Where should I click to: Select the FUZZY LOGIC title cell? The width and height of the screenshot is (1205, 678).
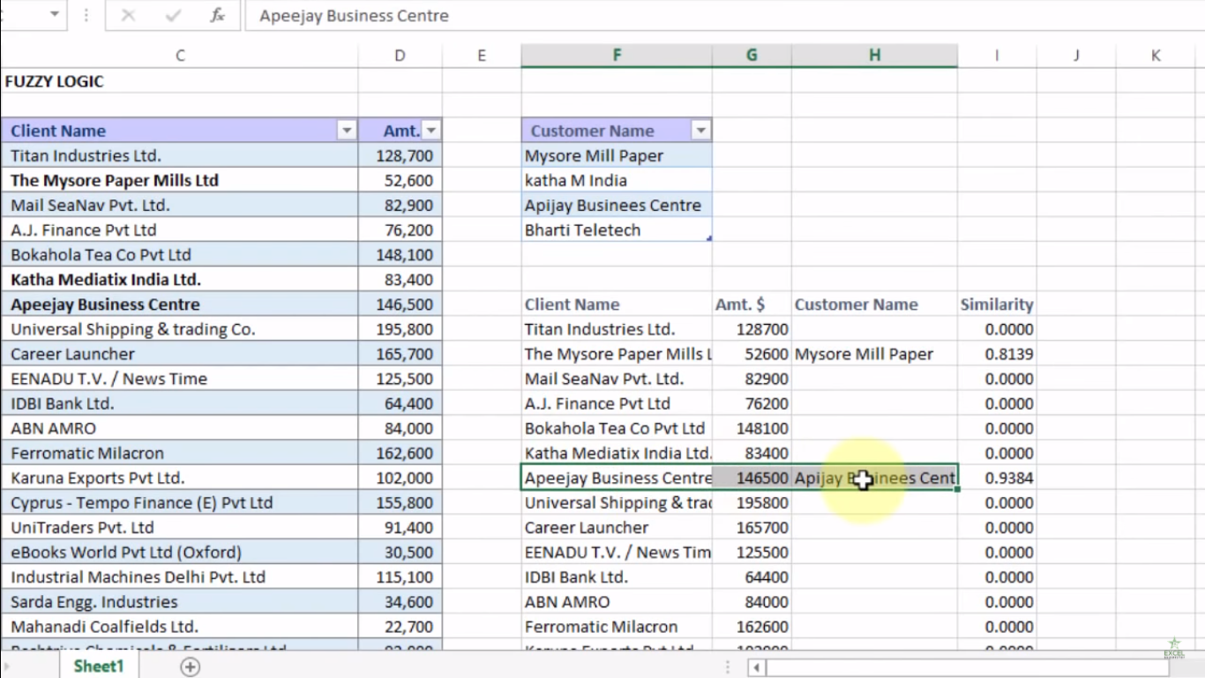(x=180, y=81)
